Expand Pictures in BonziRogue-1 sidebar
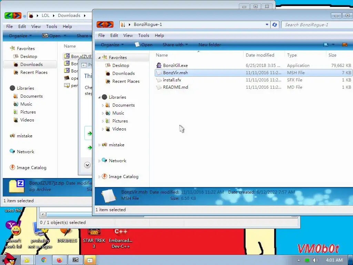Screen dimensions: 353x265 tap(103, 121)
